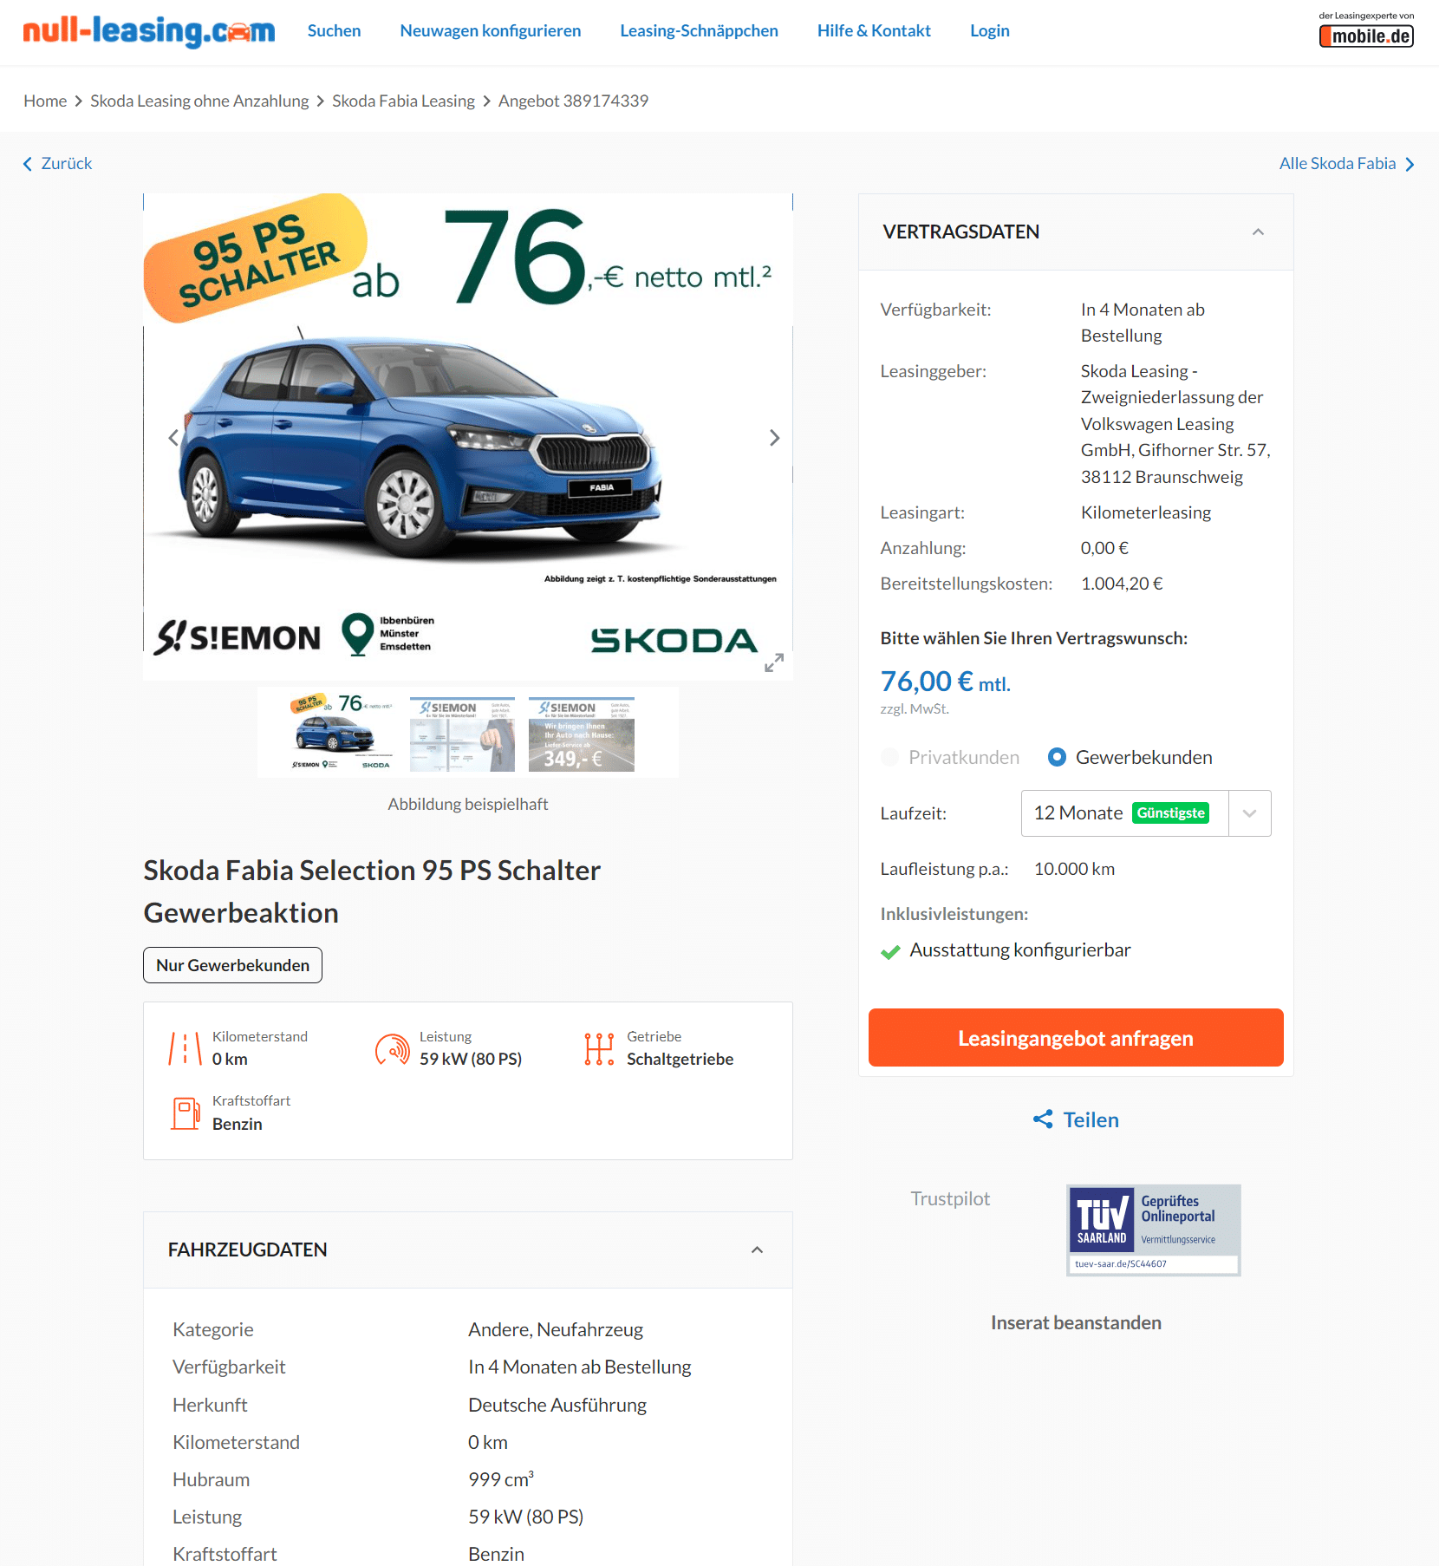Image resolution: width=1439 pixels, height=1566 pixels.
Task: Click the Teilen share icon
Action: click(1043, 1119)
